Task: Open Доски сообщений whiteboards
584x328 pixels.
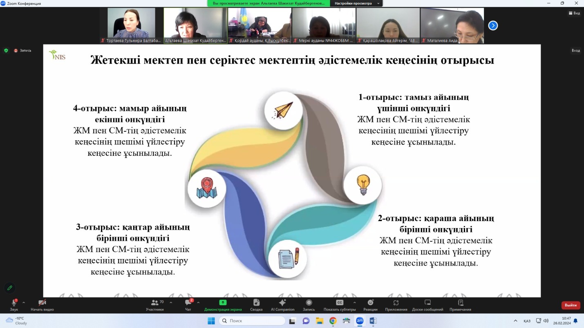Action: (x=427, y=305)
